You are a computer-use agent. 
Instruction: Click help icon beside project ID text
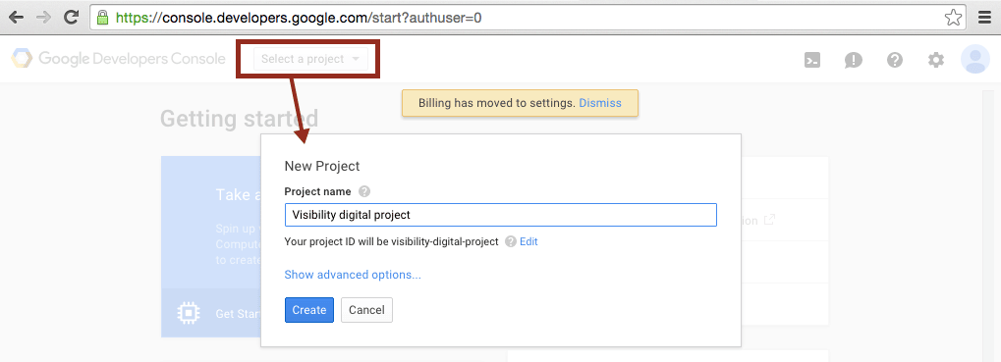click(x=510, y=241)
